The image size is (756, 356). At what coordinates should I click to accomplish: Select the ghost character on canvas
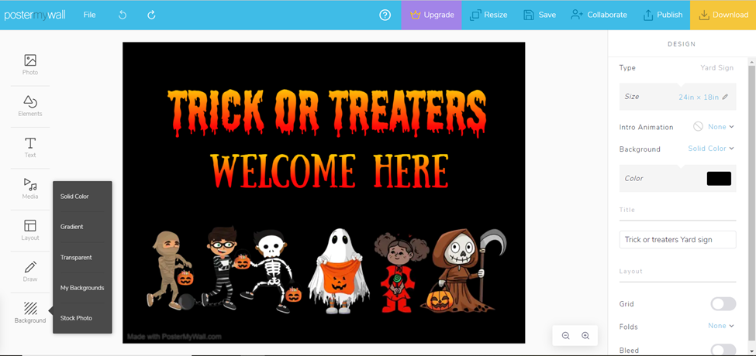(339, 272)
